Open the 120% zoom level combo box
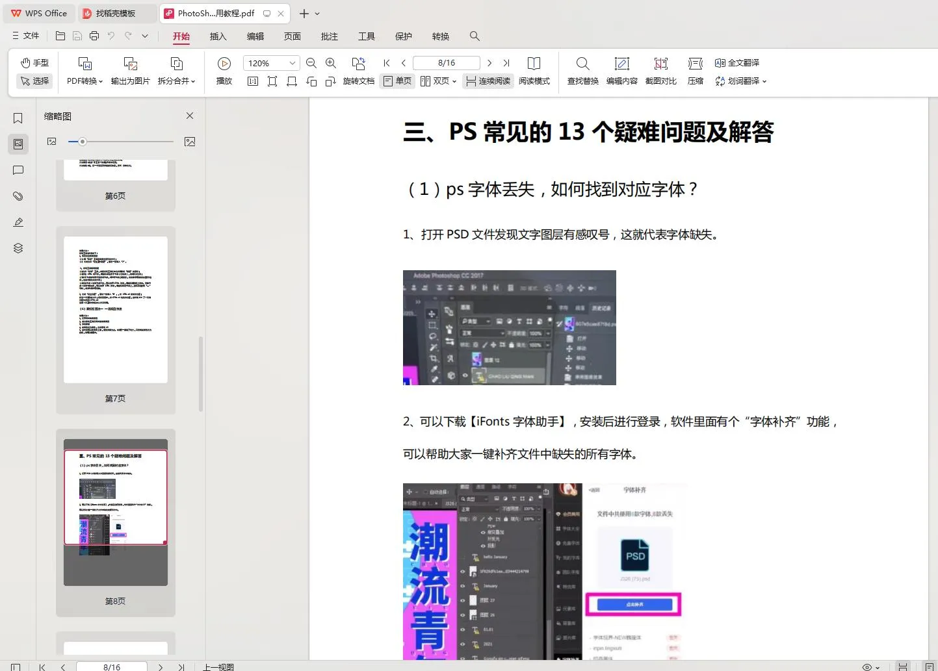This screenshot has height=671, width=938. 271,63
